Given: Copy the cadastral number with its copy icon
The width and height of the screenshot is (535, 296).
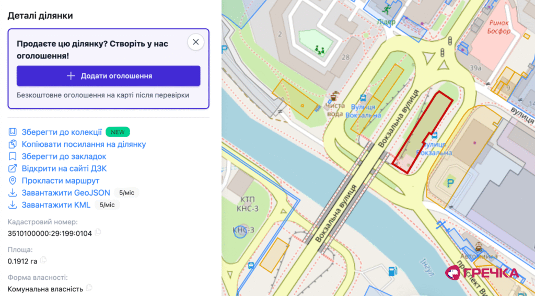Looking at the screenshot, I should [98, 233].
